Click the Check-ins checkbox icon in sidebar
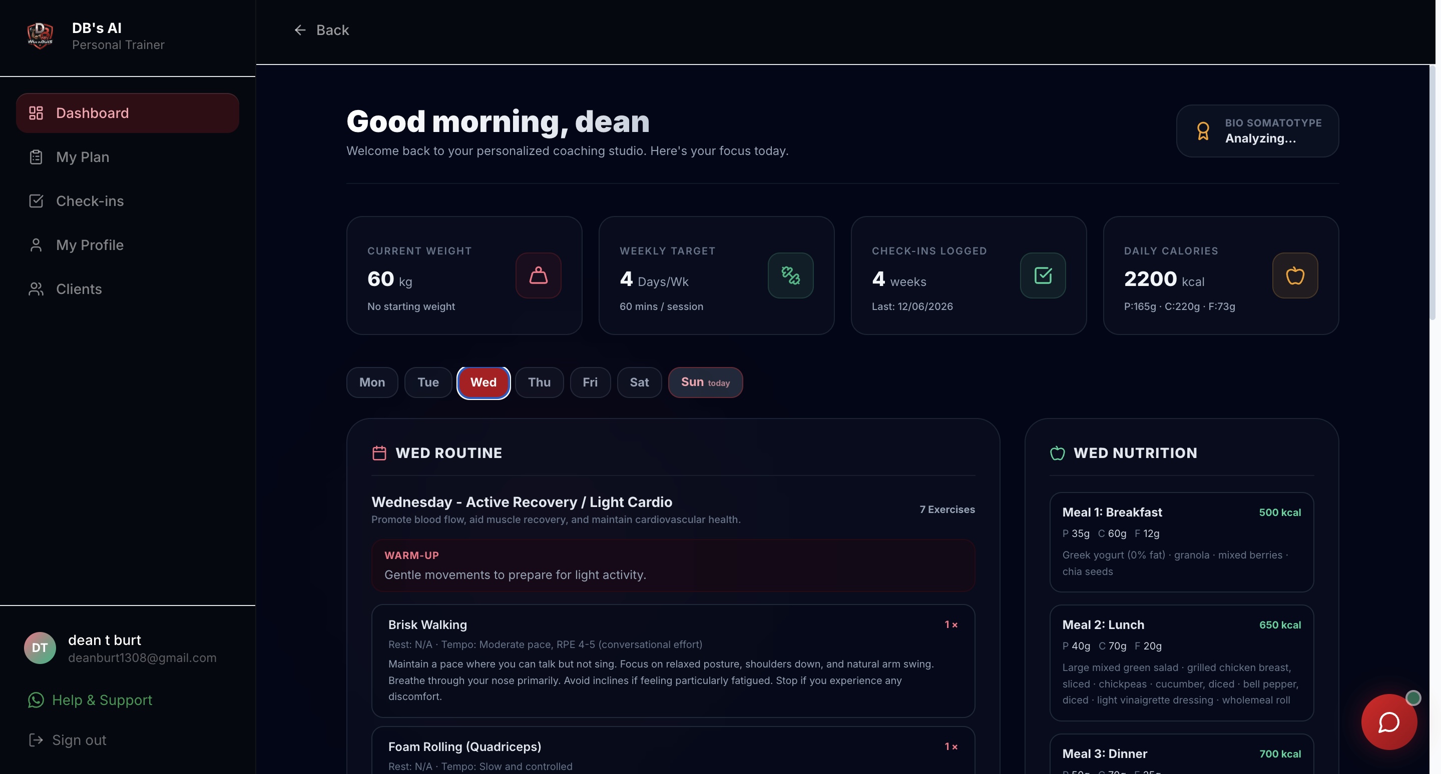Image resolution: width=1441 pixels, height=774 pixels. point(36,200)
